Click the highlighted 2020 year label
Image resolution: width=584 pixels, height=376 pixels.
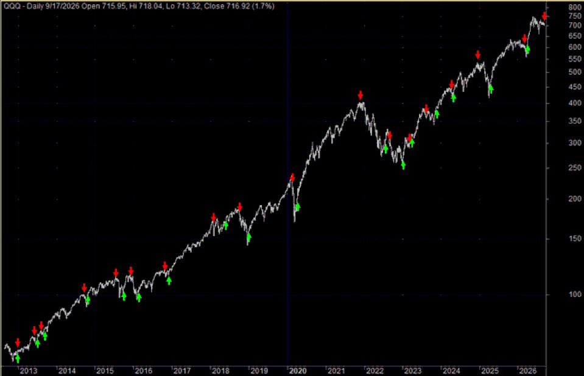298,371
